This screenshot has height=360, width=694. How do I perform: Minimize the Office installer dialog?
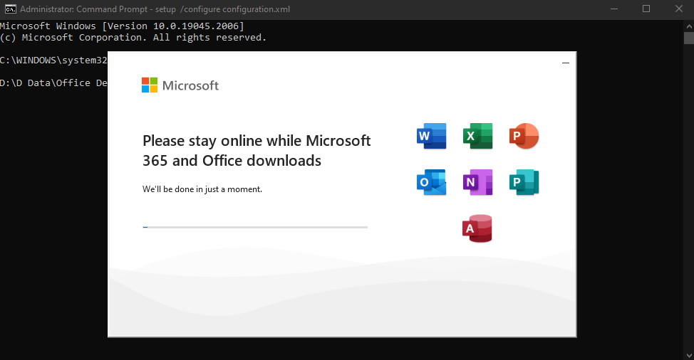coord(566,63)
